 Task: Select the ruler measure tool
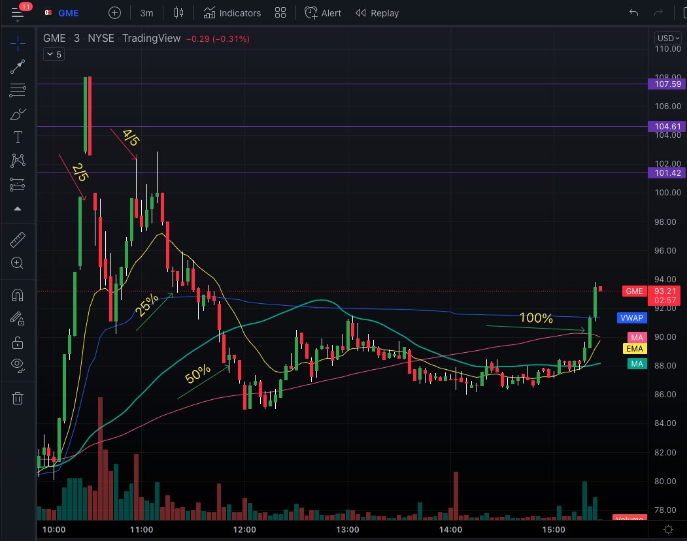click(x=18, y=240)
